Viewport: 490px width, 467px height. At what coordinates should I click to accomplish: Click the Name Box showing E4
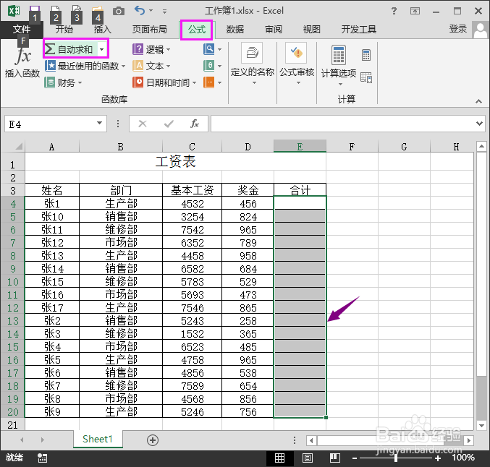pyautogui.click(x=50, y=124)
